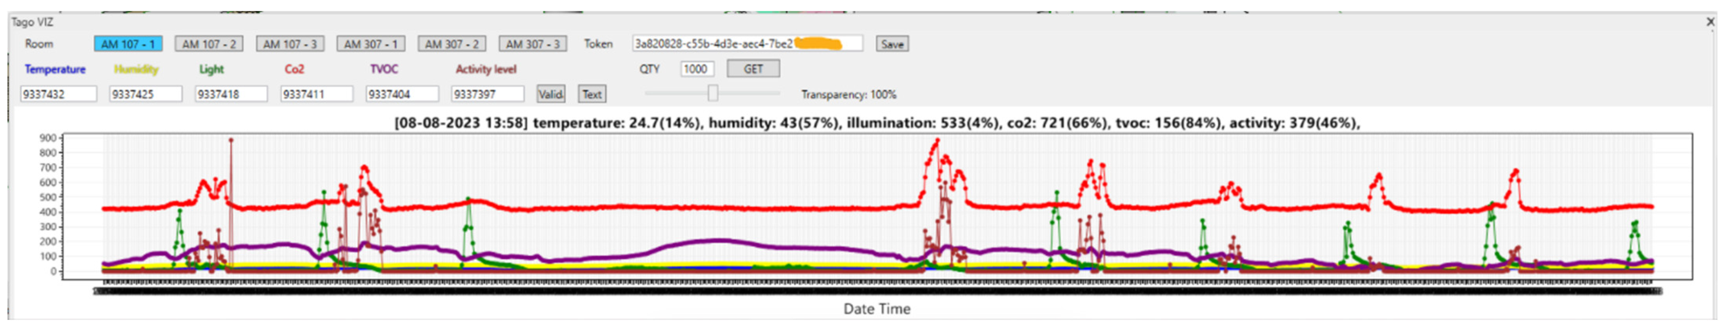Screen dimensions: 1724x328
Task: Click the Light ID field 9337418
Action: (231, 94)
